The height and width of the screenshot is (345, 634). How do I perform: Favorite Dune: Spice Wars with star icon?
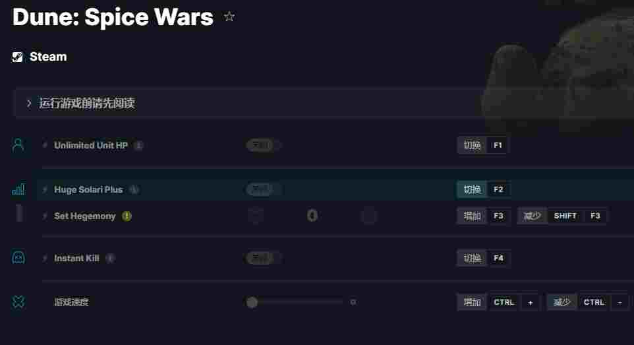pos(229,16)
